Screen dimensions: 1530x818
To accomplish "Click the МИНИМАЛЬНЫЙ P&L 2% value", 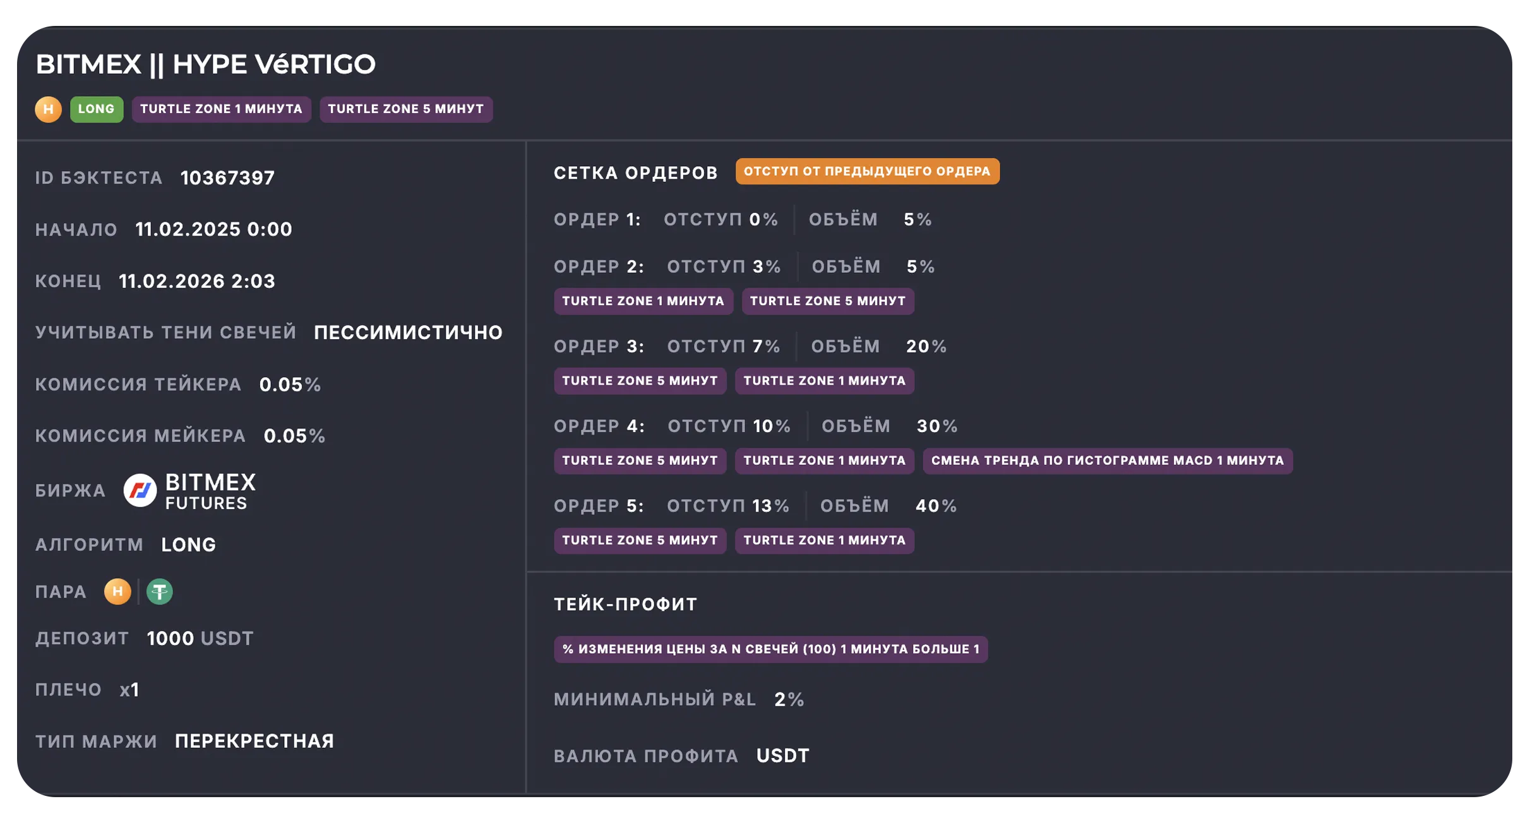I will [x=787, y=699].
